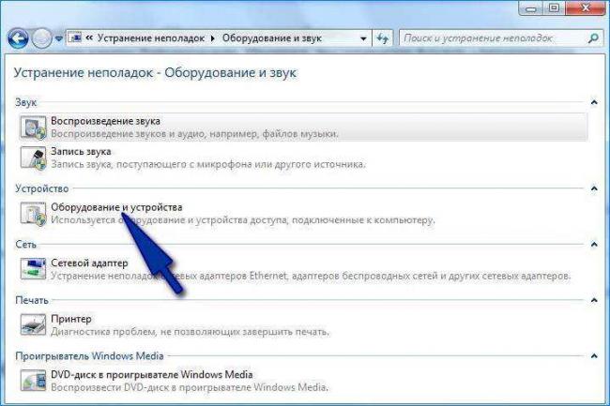The height and width of the screenshot is (406, 610).
Task: Click the 'Сетевой адаптер' network icon
Action: tap(33, 269)
